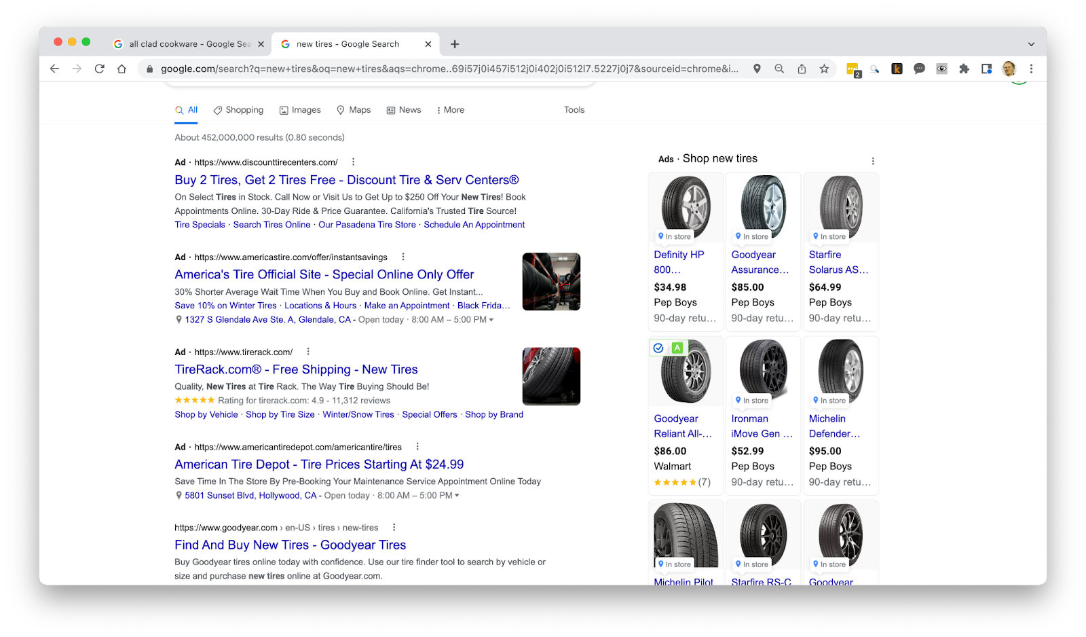The height and width of the screenshot is (637, 1086).
Task: Open the 1327 S Glendale Ave address link
Action: 268,320
